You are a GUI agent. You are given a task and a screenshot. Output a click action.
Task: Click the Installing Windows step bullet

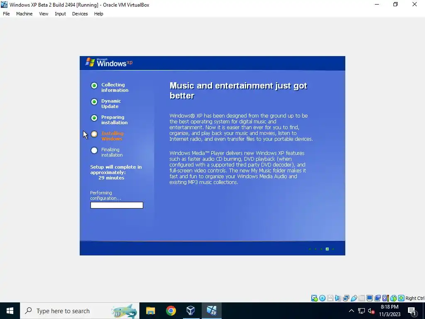pos(94,134)
